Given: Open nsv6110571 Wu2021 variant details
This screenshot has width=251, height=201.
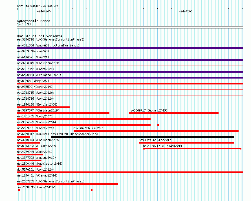Looking at the screenshot, I should (x=33, y=57).
